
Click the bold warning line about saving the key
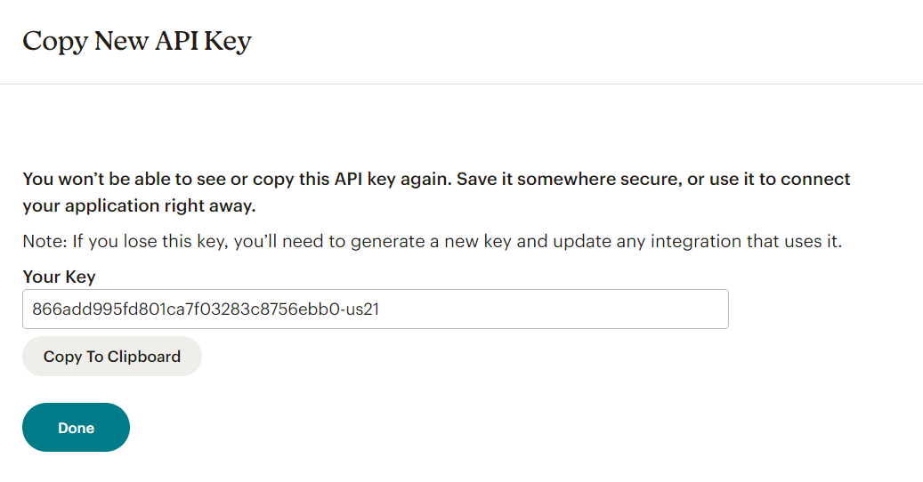[x=436, y=179]
